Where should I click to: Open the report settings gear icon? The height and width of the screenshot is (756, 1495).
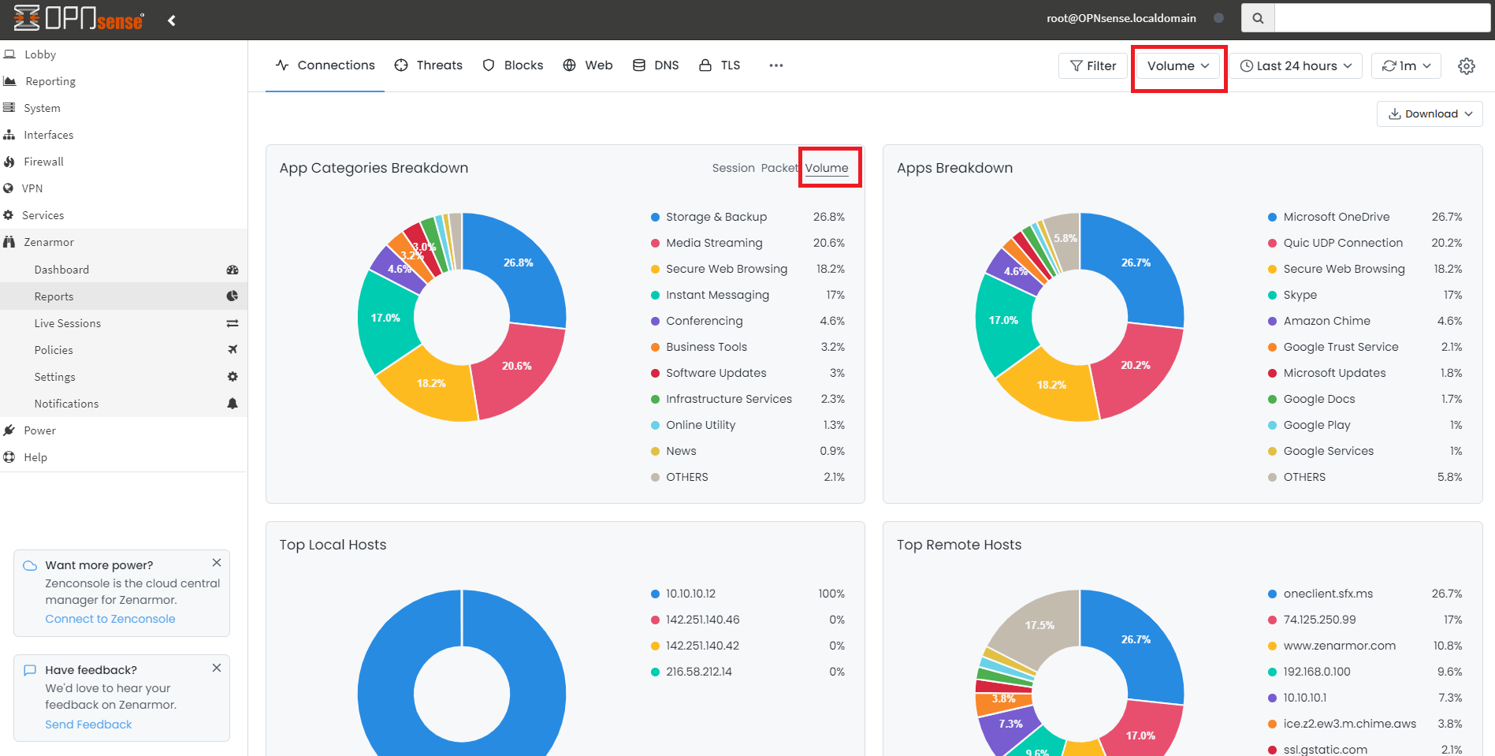[1467, 66]
